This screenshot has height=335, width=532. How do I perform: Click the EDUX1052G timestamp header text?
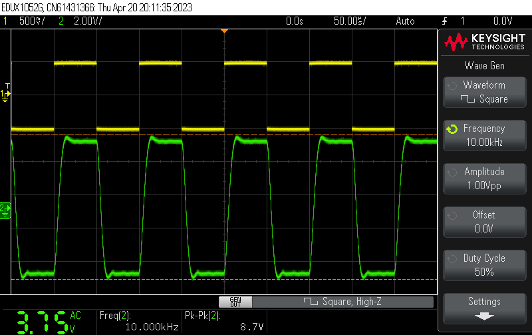[x=96, y=7]
